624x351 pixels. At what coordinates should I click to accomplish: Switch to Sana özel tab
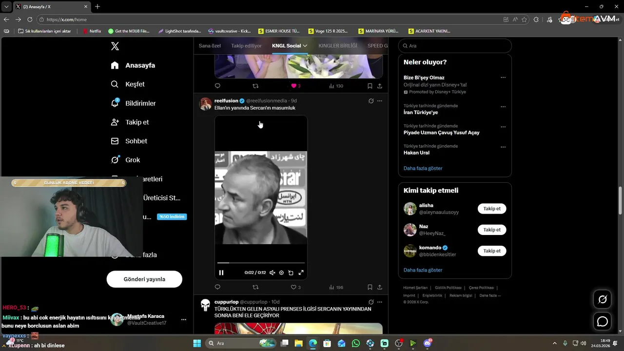(x=210, y=46)
